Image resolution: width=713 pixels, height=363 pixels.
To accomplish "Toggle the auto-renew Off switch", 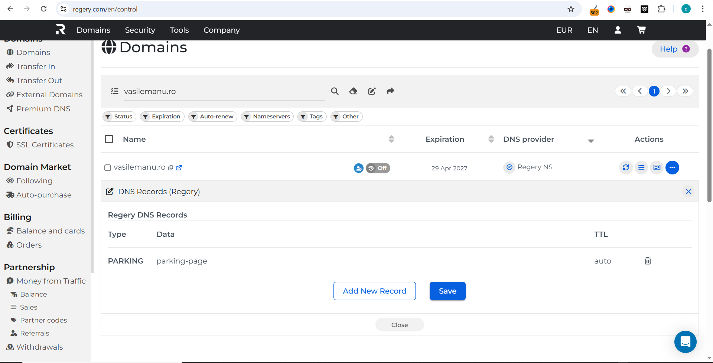I will [x=378, y=168].
